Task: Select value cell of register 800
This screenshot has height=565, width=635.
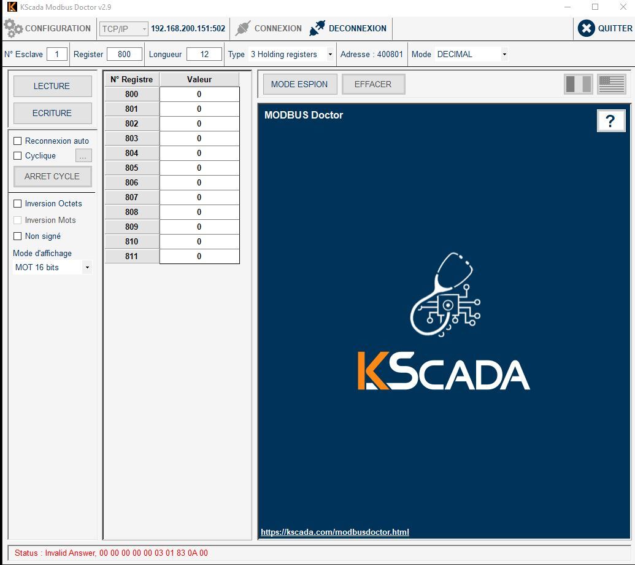Action: tap(199, 94)
